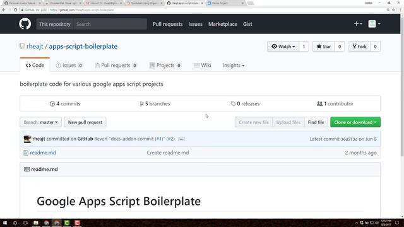Switch to the Demo Project browser tab
This screenshot has height=227, width=404.
coord(225,3)
